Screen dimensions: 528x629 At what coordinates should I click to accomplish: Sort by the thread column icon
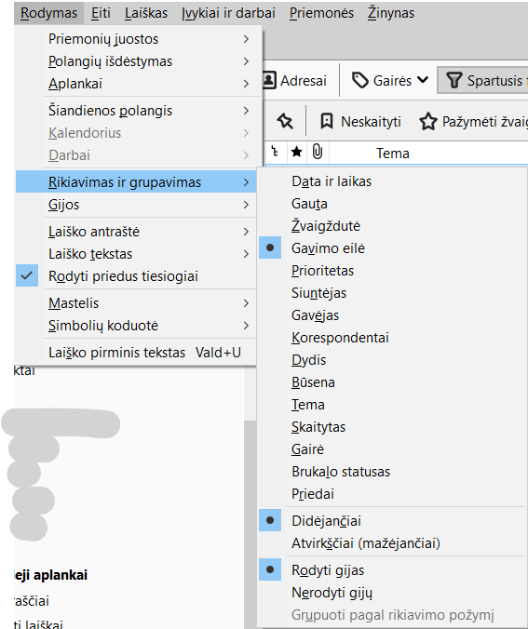pos(275,152)
